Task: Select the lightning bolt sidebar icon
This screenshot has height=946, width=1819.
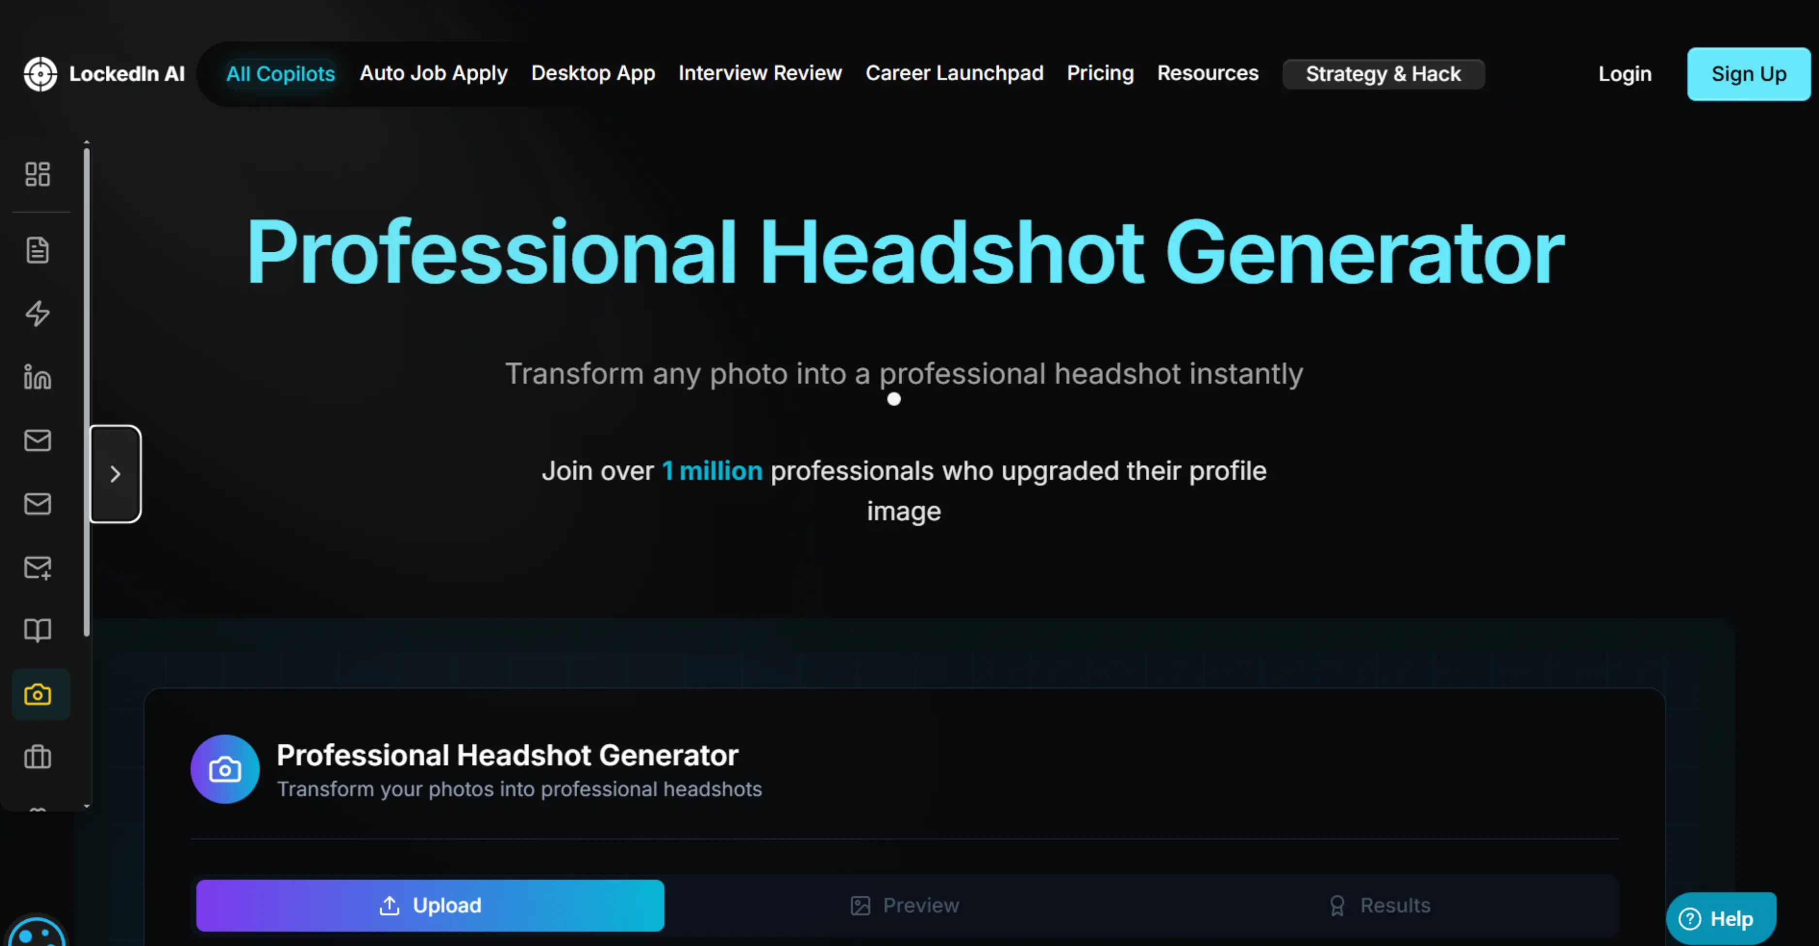Action: (x=37, y=313)
